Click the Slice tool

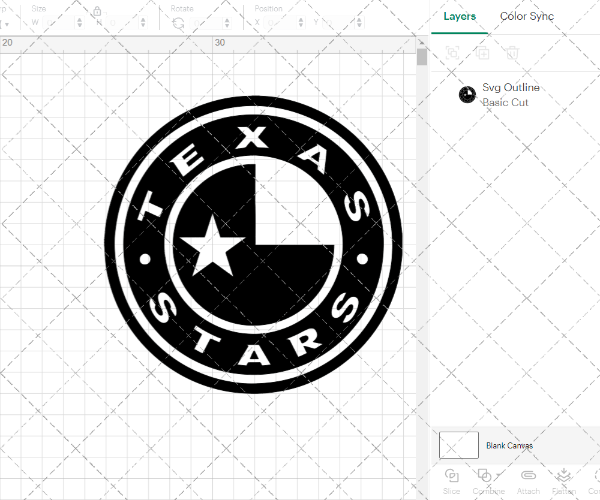point(452,481)
